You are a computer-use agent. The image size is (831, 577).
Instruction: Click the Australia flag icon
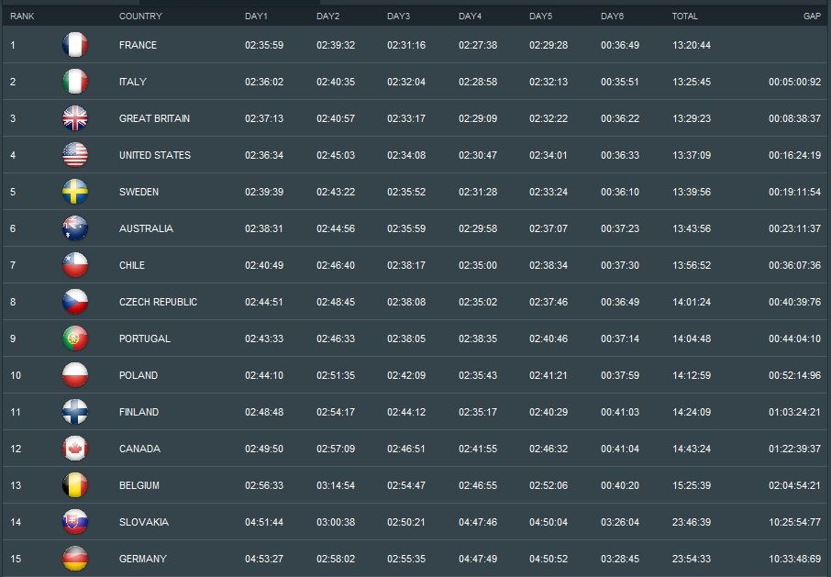[75, 228]
